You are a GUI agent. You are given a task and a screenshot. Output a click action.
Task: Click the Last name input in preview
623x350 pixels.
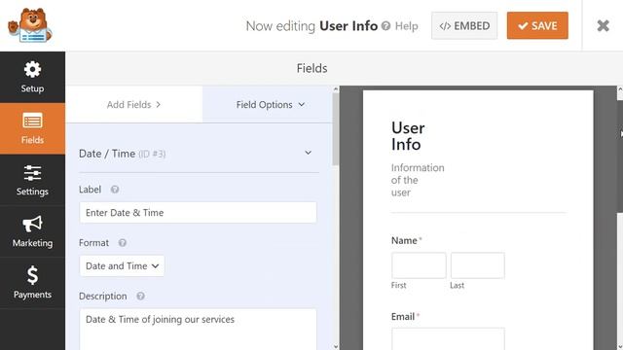[478, 265]
